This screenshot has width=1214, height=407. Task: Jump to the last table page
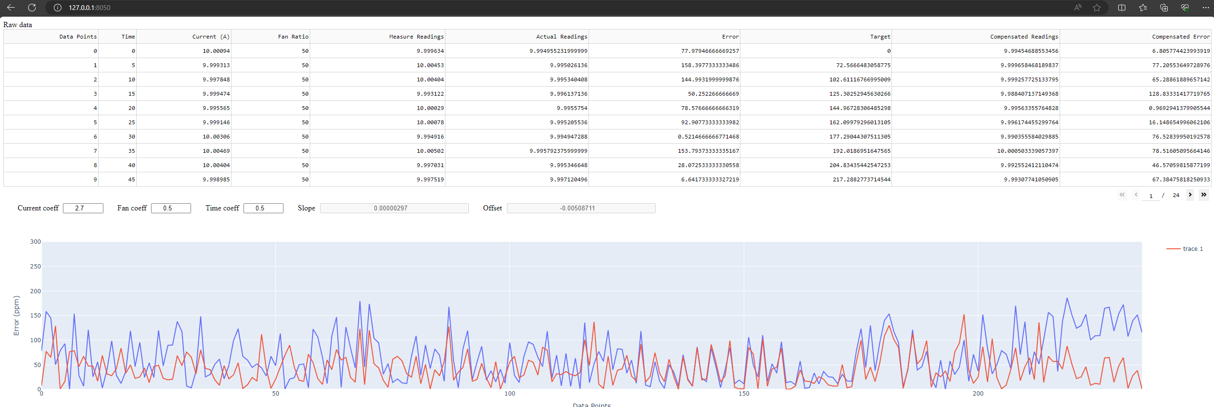tap(1204, 195)
